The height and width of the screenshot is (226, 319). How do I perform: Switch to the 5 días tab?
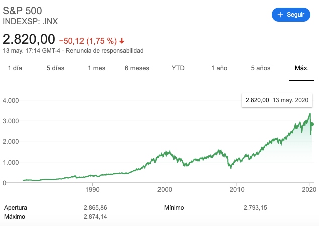tap(55, 68)
